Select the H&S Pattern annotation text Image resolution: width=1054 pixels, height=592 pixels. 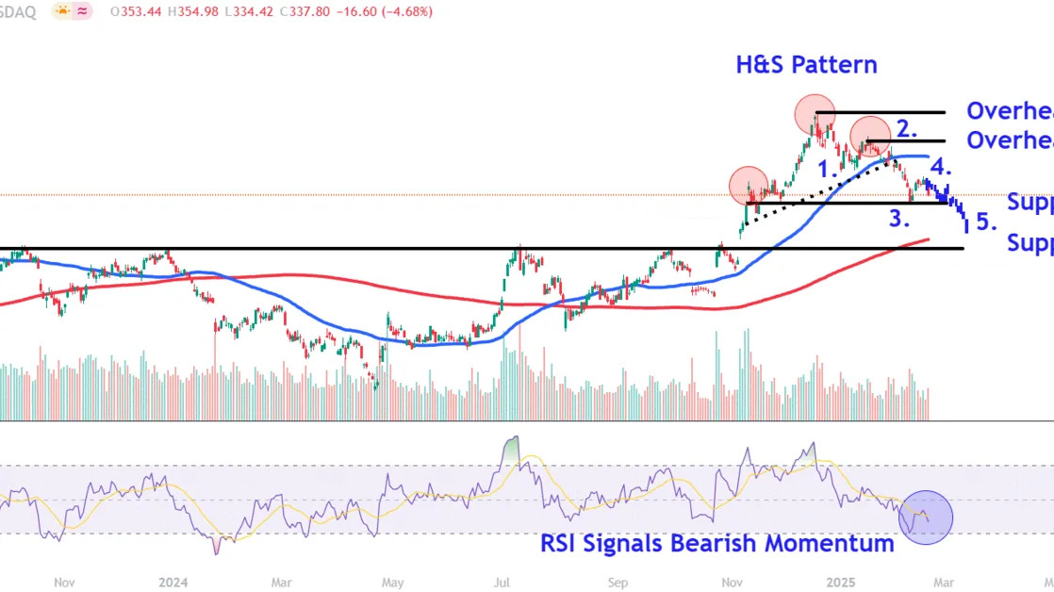pos(807,64)
